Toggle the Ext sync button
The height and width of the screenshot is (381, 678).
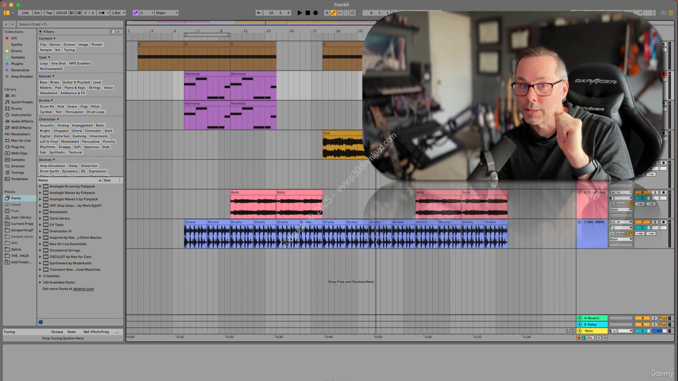point(37,13)
